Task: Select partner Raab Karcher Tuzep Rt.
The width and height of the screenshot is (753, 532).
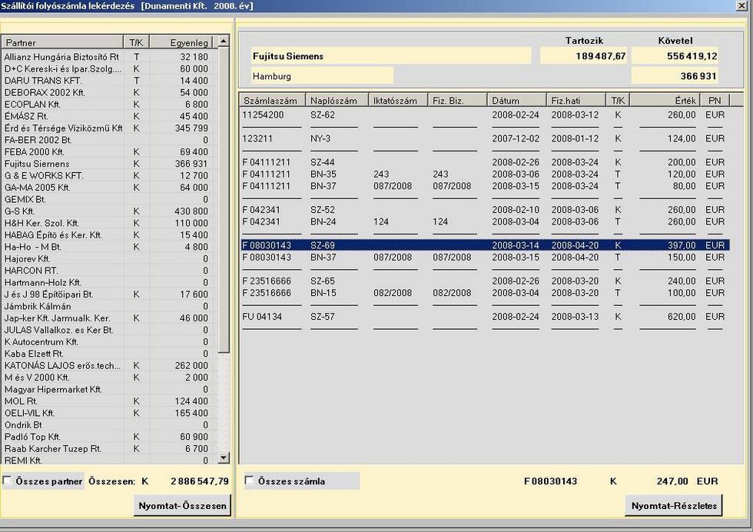Action: (x=109, y=448)
